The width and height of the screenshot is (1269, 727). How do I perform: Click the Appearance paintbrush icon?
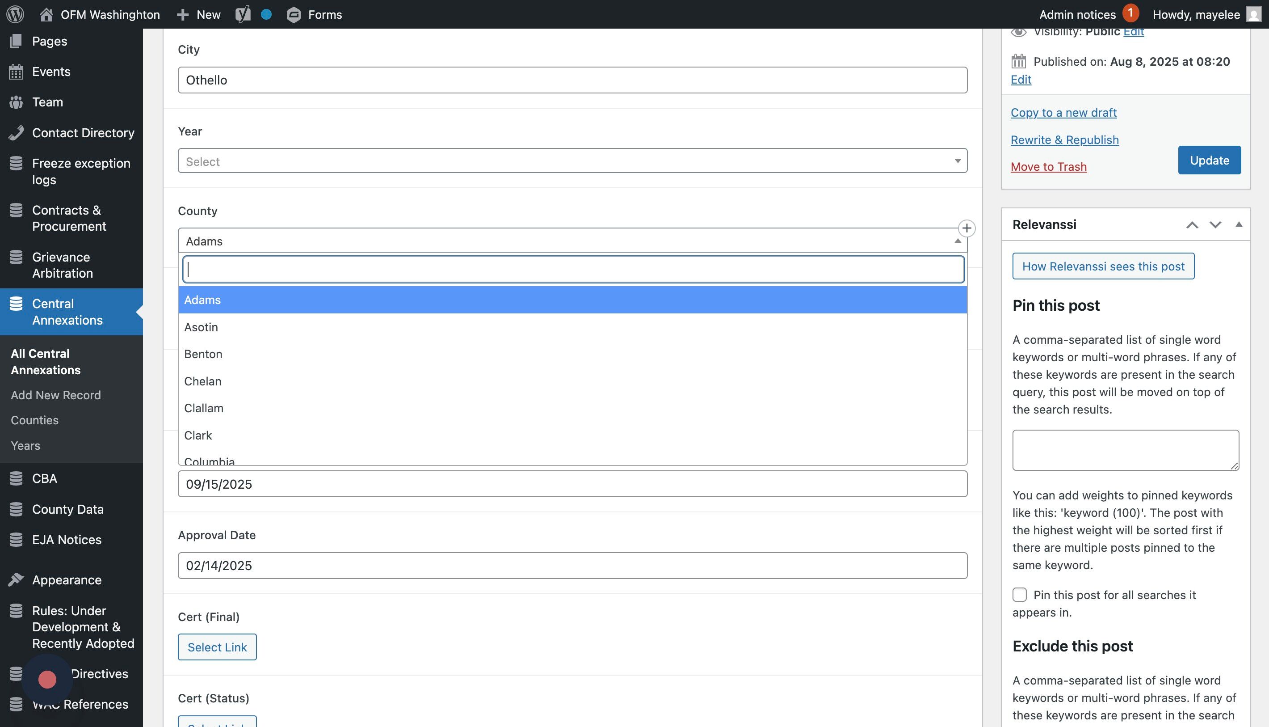click(x=16, y=580)
